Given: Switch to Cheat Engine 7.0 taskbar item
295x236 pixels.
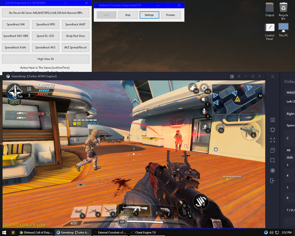Looking at the screenshot, I should pyautogui.click(x=147, y=233).
